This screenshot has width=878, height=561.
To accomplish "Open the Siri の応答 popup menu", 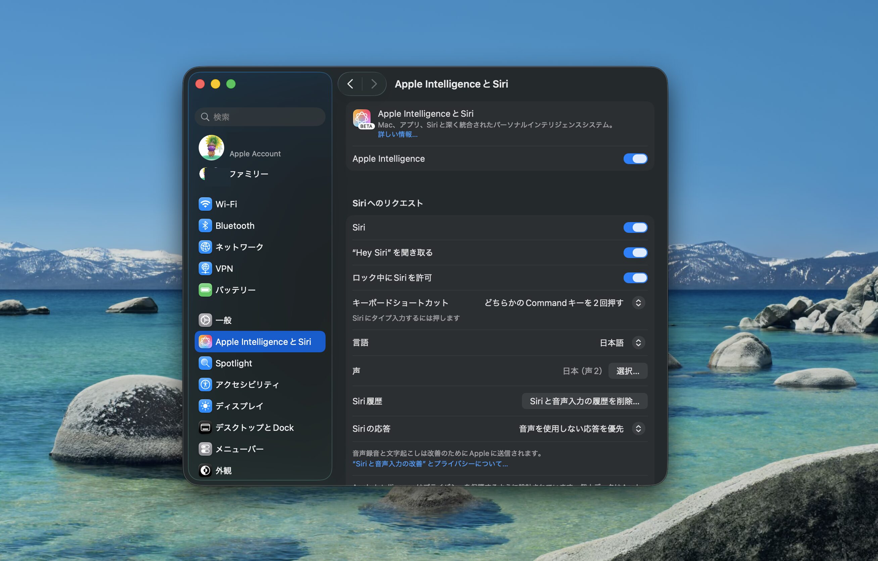I will pyautogui.click(x=582, y=429).
